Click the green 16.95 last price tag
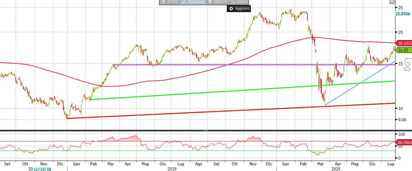 coord(402,50)
